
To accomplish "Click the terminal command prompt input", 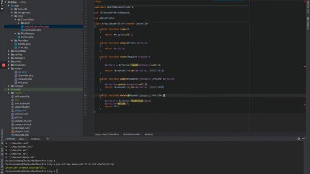I will [57, 171].
